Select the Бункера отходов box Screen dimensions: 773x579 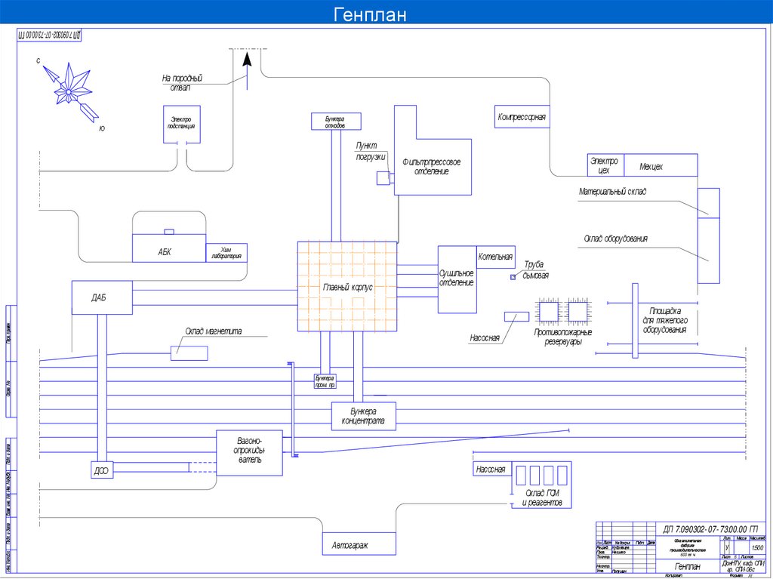(336, 122)
